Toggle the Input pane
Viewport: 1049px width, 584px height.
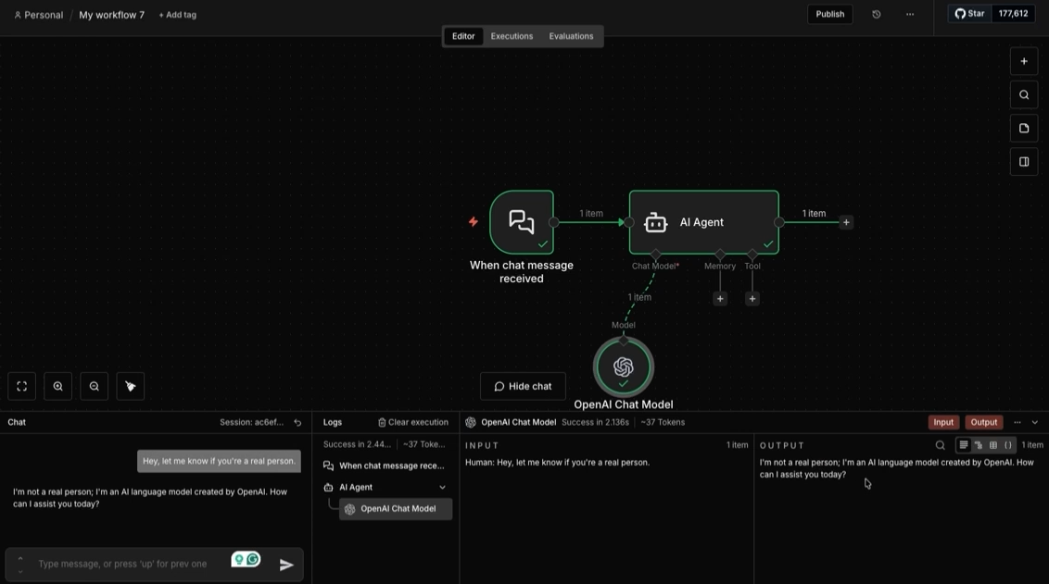[943, 422]
